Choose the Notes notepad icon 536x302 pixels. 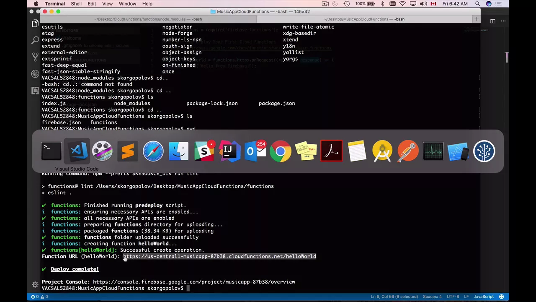coord(357,151)
